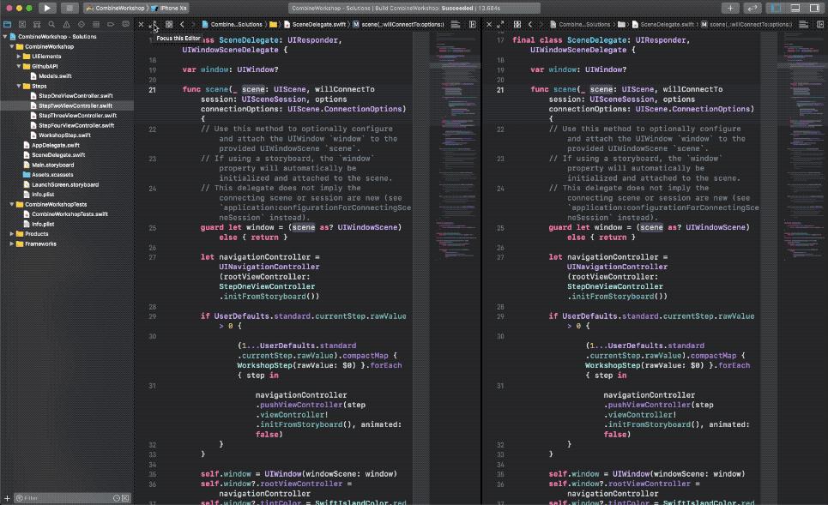
Task: Expand the UIElements folder
Action: (19, 56)
